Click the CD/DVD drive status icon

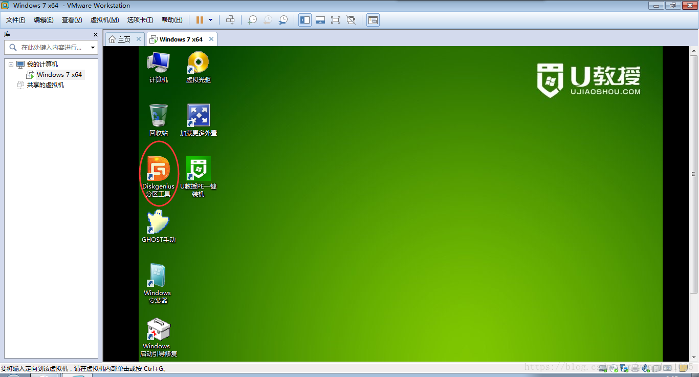(x=614, y=368)
